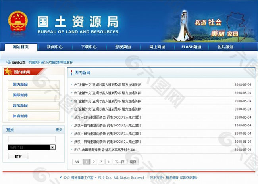Select 国际新闻 in the sidebar
The width and height of the screenshot is (258, 184).
[x=20, y=95]
